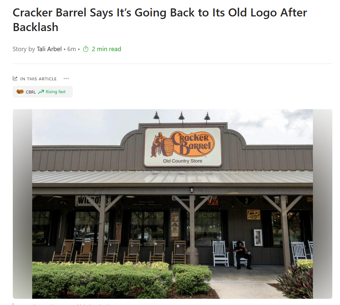This screenshot has width=340, height=305.
Task: Click the blurred left edge of the photo
Action: [x=23, y=204]
